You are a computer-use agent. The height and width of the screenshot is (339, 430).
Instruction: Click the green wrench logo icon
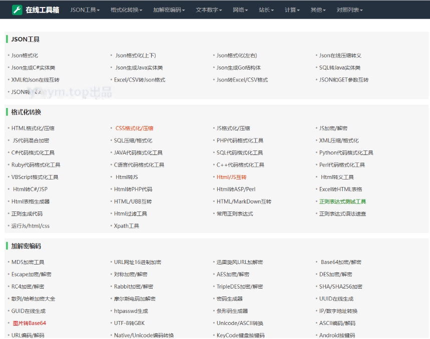pyautogui.click(x=17, y=10)
